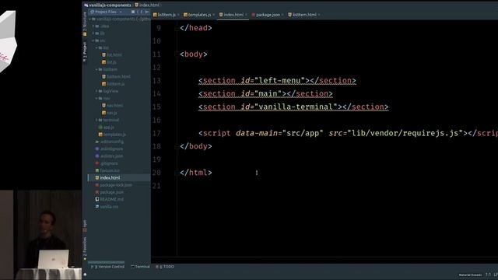
Task: Expand the terminal folder
Action: coord(96,120)
